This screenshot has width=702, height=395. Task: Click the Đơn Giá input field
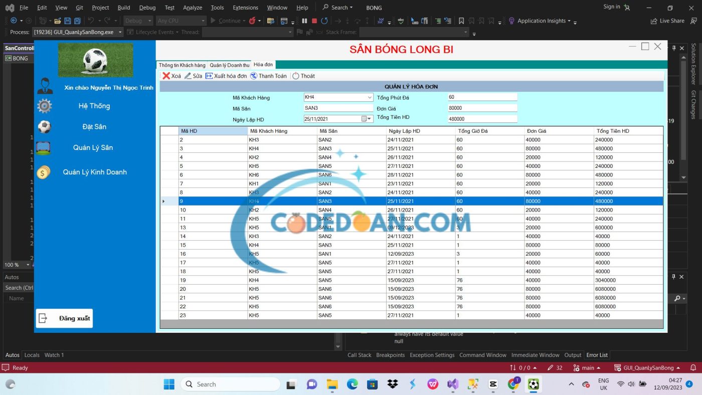click(482, 108)
